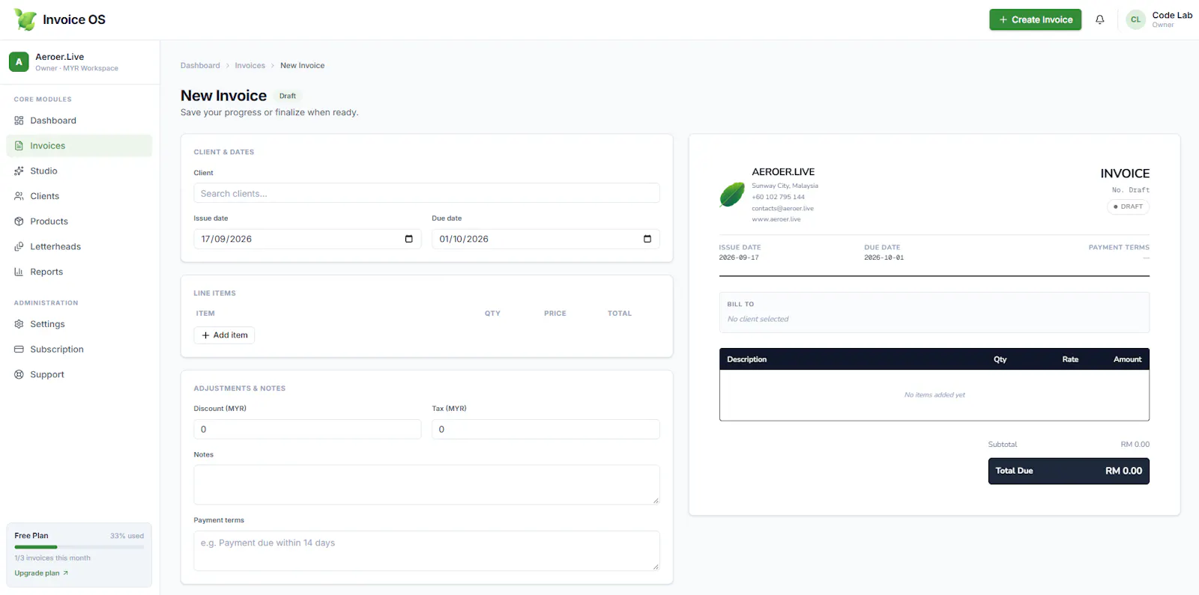Image resolution: width=1199 pixels, height=595 pixels.
Task: Open Products from the sidebar
Action: [x=79, y=222]
